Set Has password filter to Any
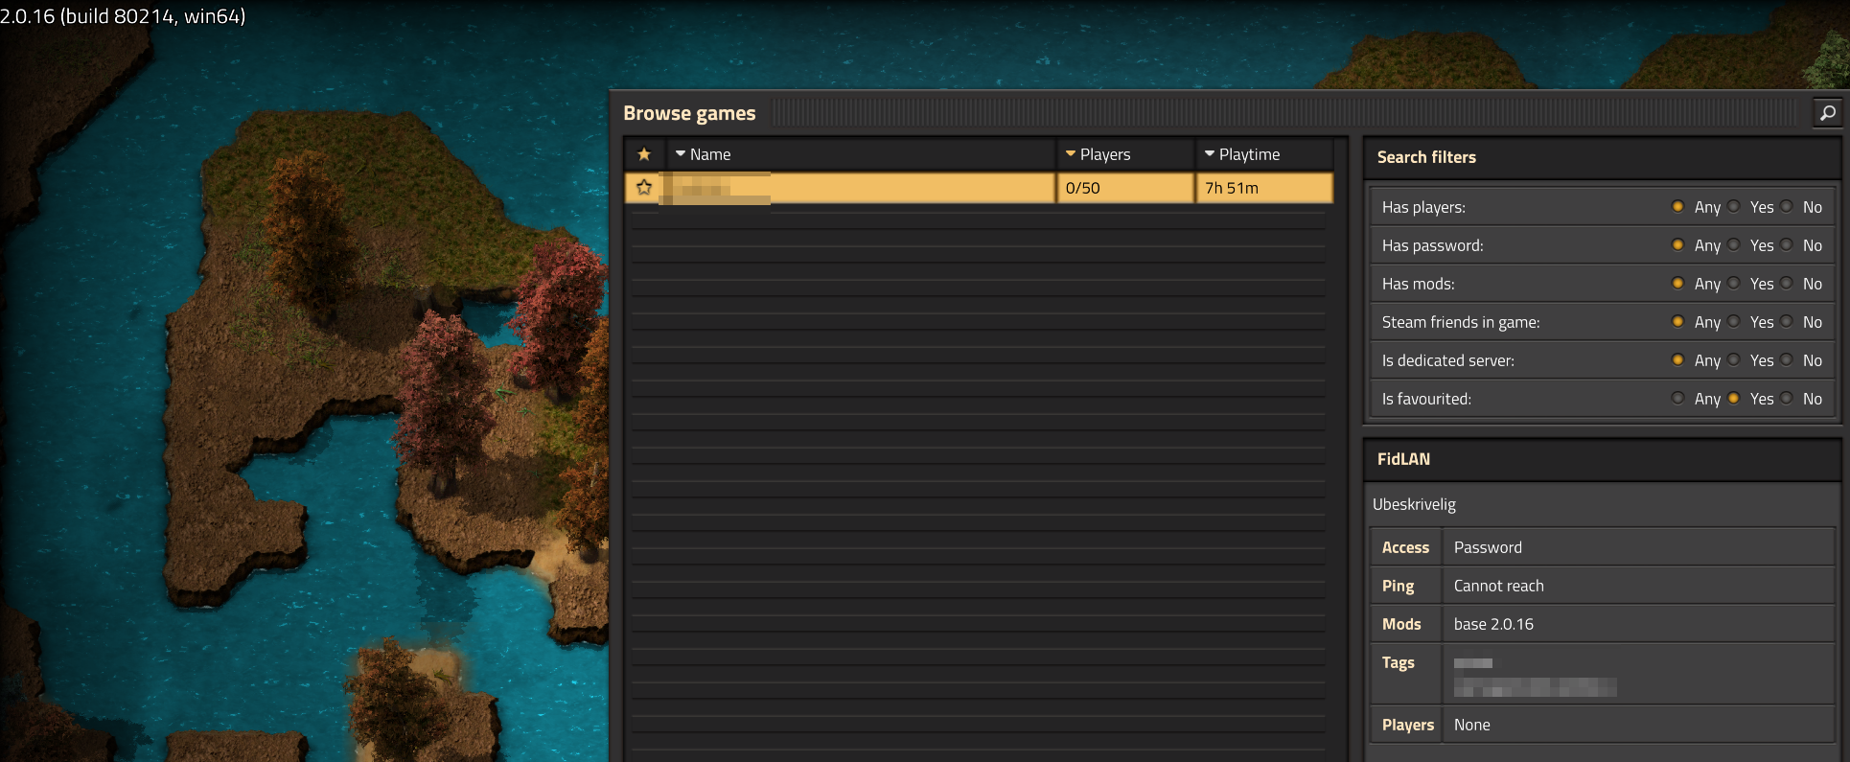 click(1678, 245)
